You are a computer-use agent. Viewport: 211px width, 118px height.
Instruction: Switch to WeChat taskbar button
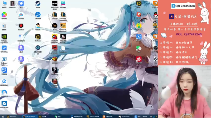(x=58, y=116)
